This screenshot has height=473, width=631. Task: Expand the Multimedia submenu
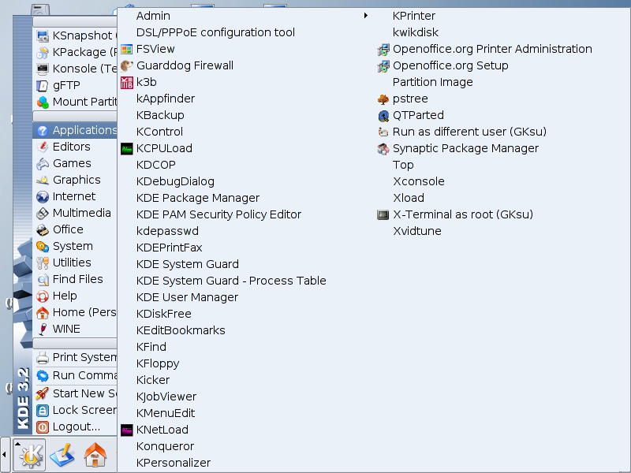point(81,213)
